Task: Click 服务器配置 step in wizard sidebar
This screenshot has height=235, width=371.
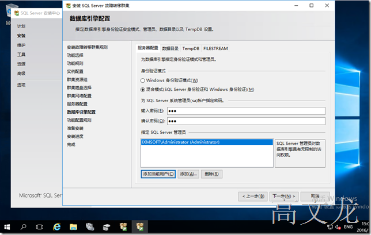Action: coord(77,104)
